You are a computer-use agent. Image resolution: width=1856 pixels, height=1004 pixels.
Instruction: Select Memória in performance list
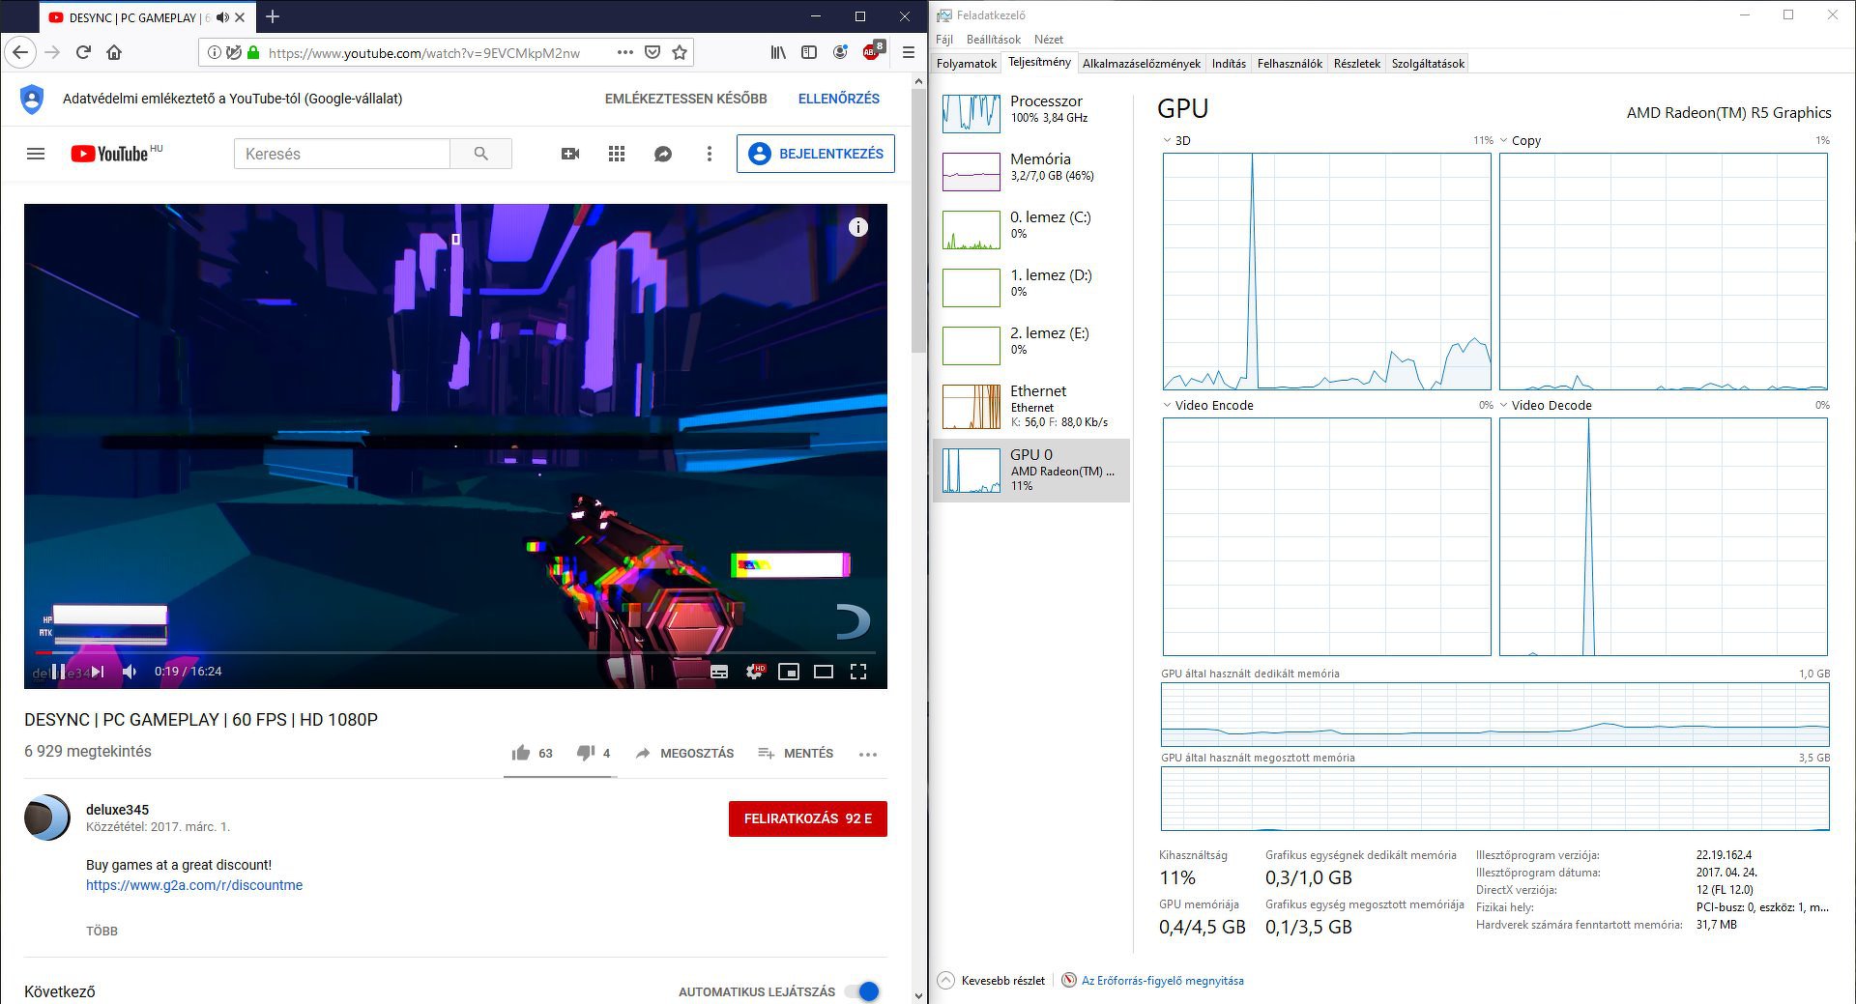point(1031,171)
